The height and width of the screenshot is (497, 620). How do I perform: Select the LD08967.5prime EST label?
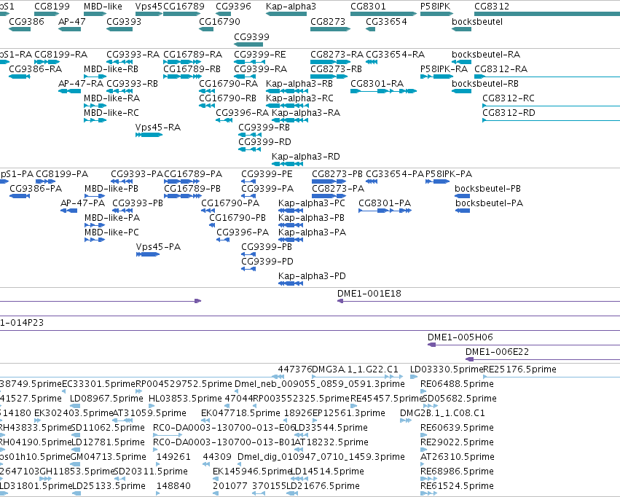106,399
